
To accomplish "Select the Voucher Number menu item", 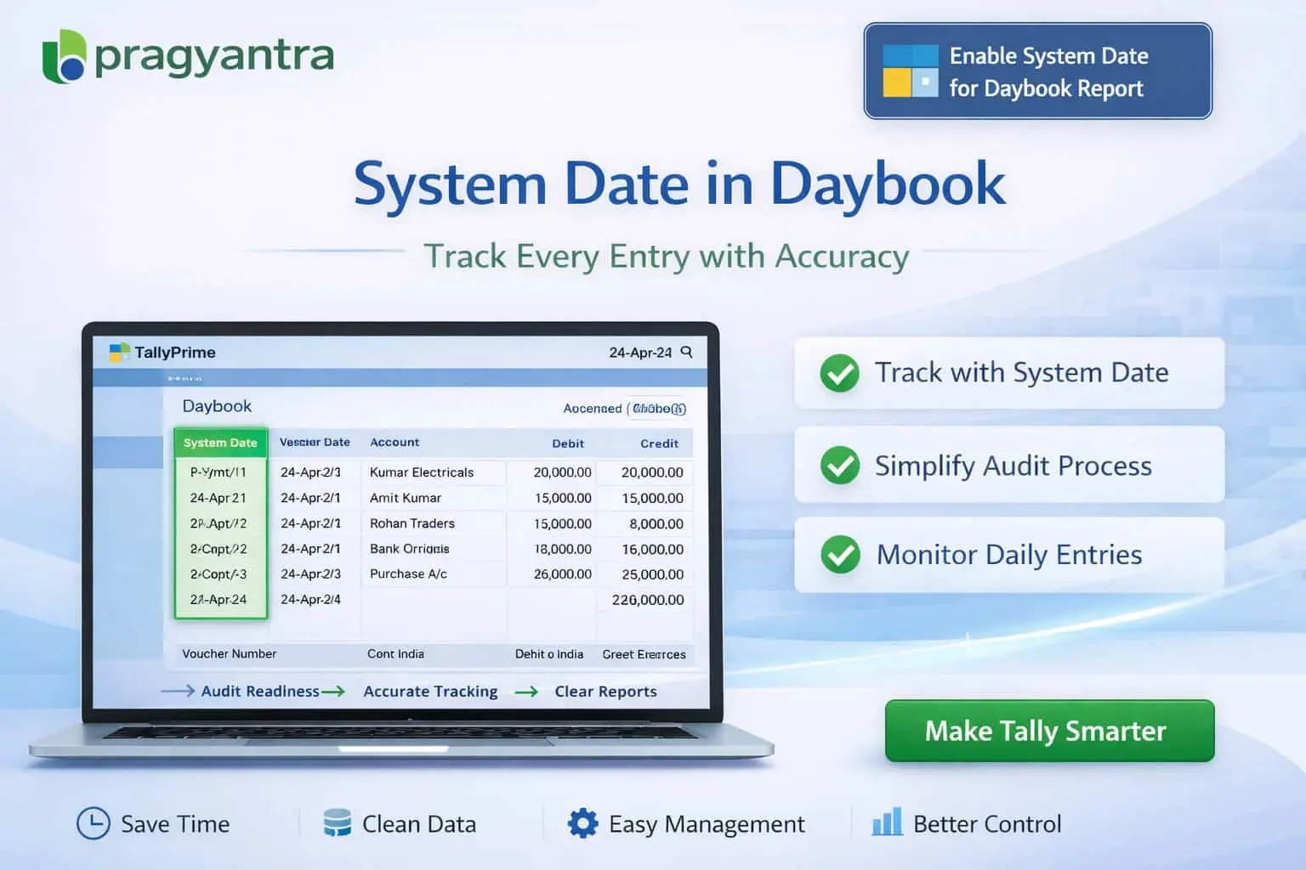I will pyautogui.click(x=229, y=654).
